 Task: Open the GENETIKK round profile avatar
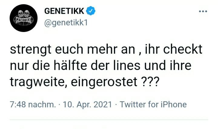pyautogui.click(x=24, y=18)
